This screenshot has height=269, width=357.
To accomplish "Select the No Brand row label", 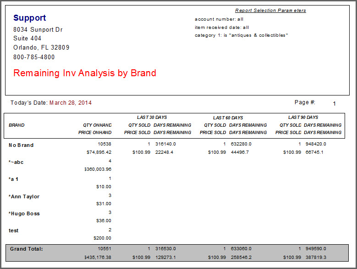I will (x=21, y=145).
